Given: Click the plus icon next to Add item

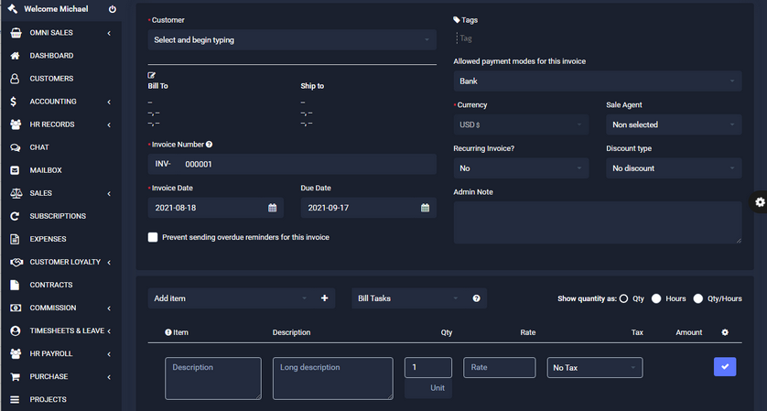Looking at the screenshot, I should [x=324, y=298].
